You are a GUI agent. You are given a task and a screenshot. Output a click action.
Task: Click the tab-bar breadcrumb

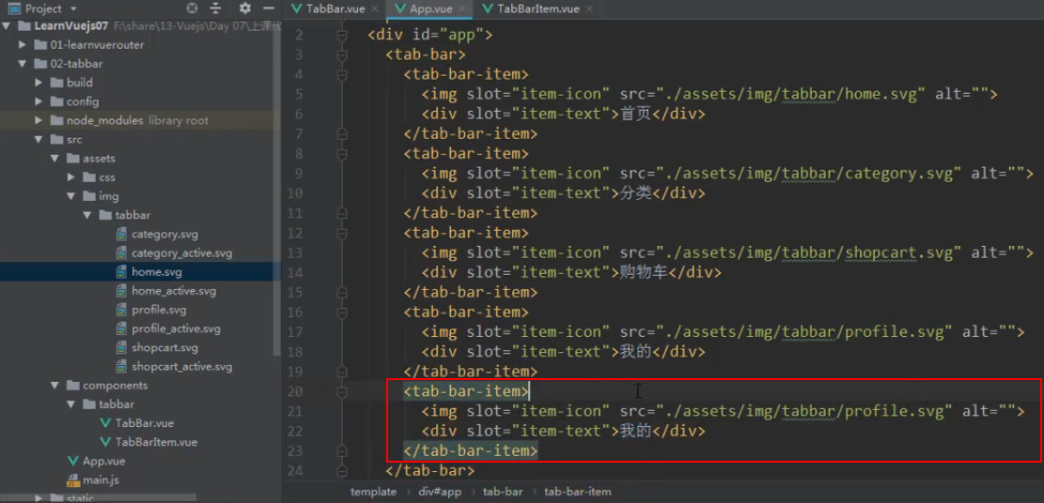point(503,493)
